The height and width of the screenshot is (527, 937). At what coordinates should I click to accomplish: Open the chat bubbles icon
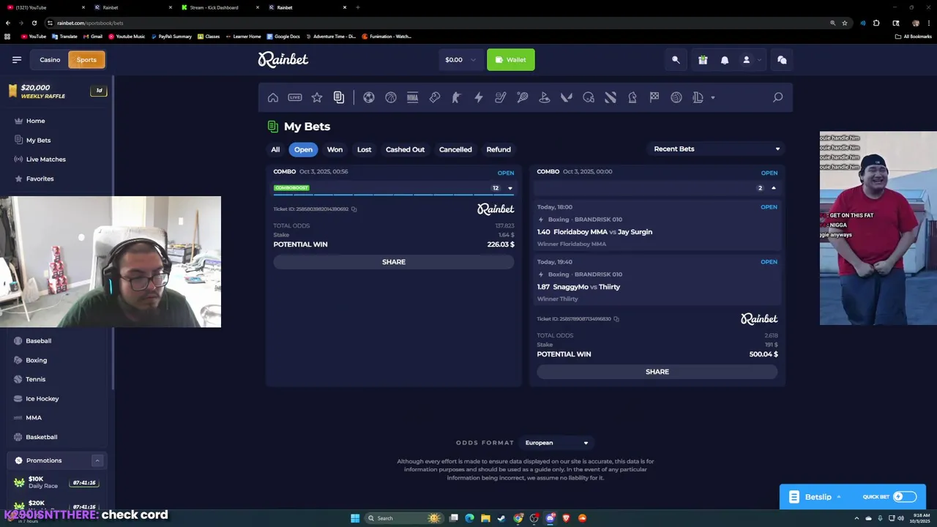(x=782, y=60)
